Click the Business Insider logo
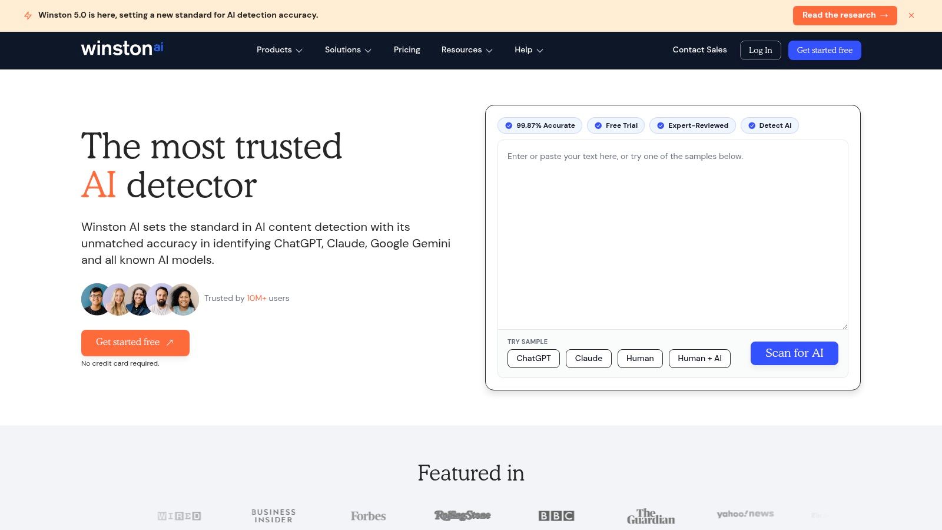 273,516
